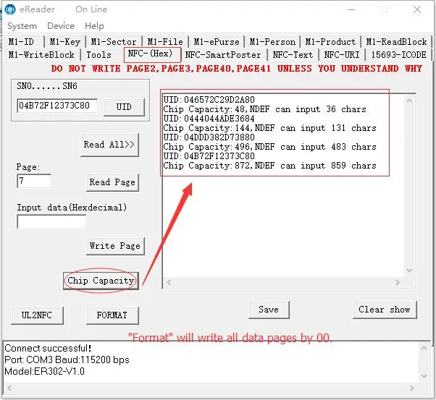Click output panel scroll left arrow
Viewport: 436px width, 400px height.
coord(169,283)
